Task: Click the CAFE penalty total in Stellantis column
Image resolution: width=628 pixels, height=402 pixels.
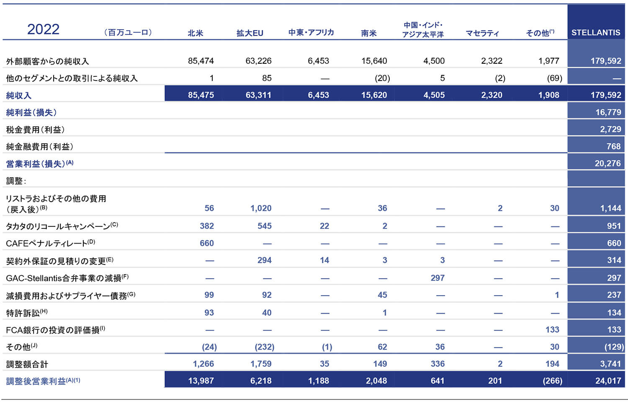Action: coord(614,243)
